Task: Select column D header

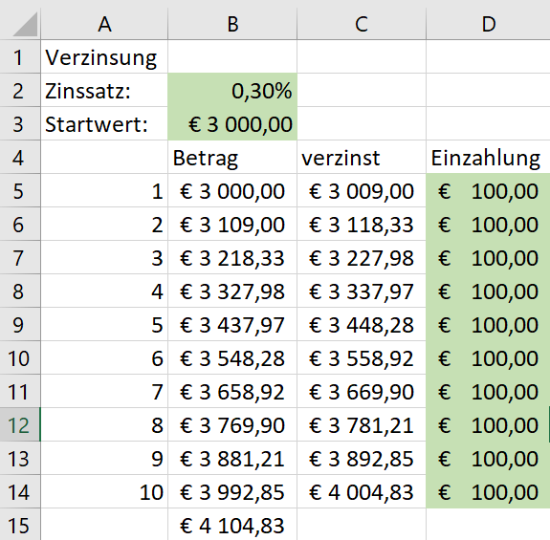Action: [488, 24]
